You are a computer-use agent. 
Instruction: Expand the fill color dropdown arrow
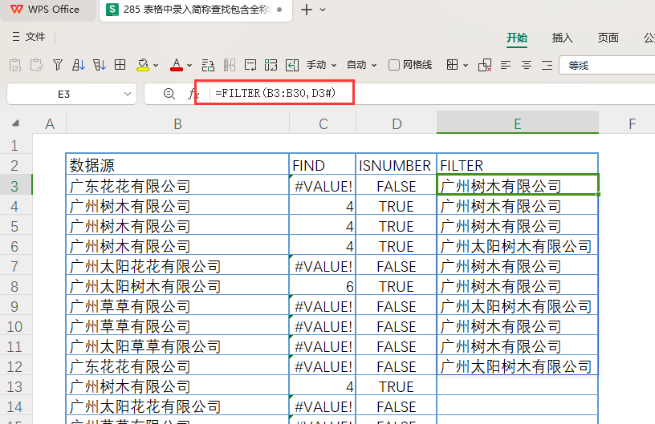tap(156, 66)
